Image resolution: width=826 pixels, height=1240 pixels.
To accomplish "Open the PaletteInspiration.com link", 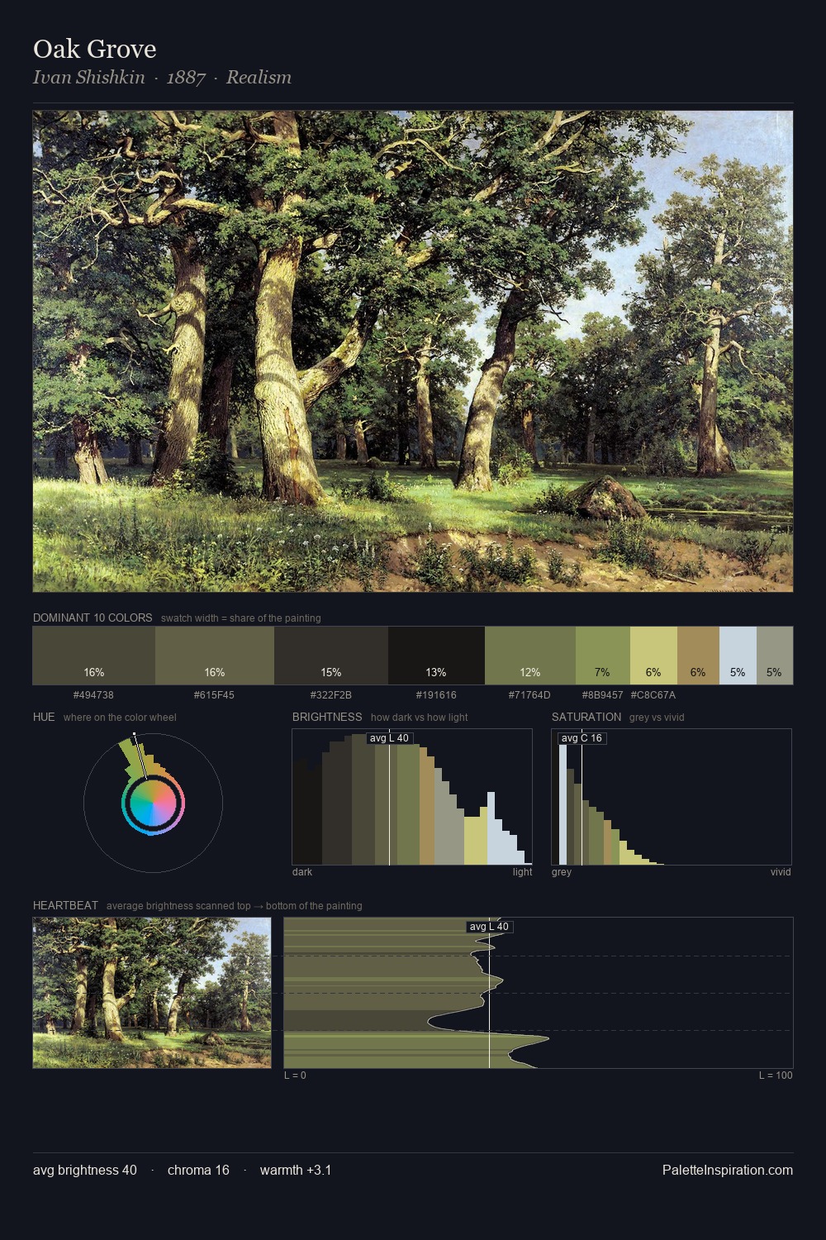I will (x=728, y=1170).
